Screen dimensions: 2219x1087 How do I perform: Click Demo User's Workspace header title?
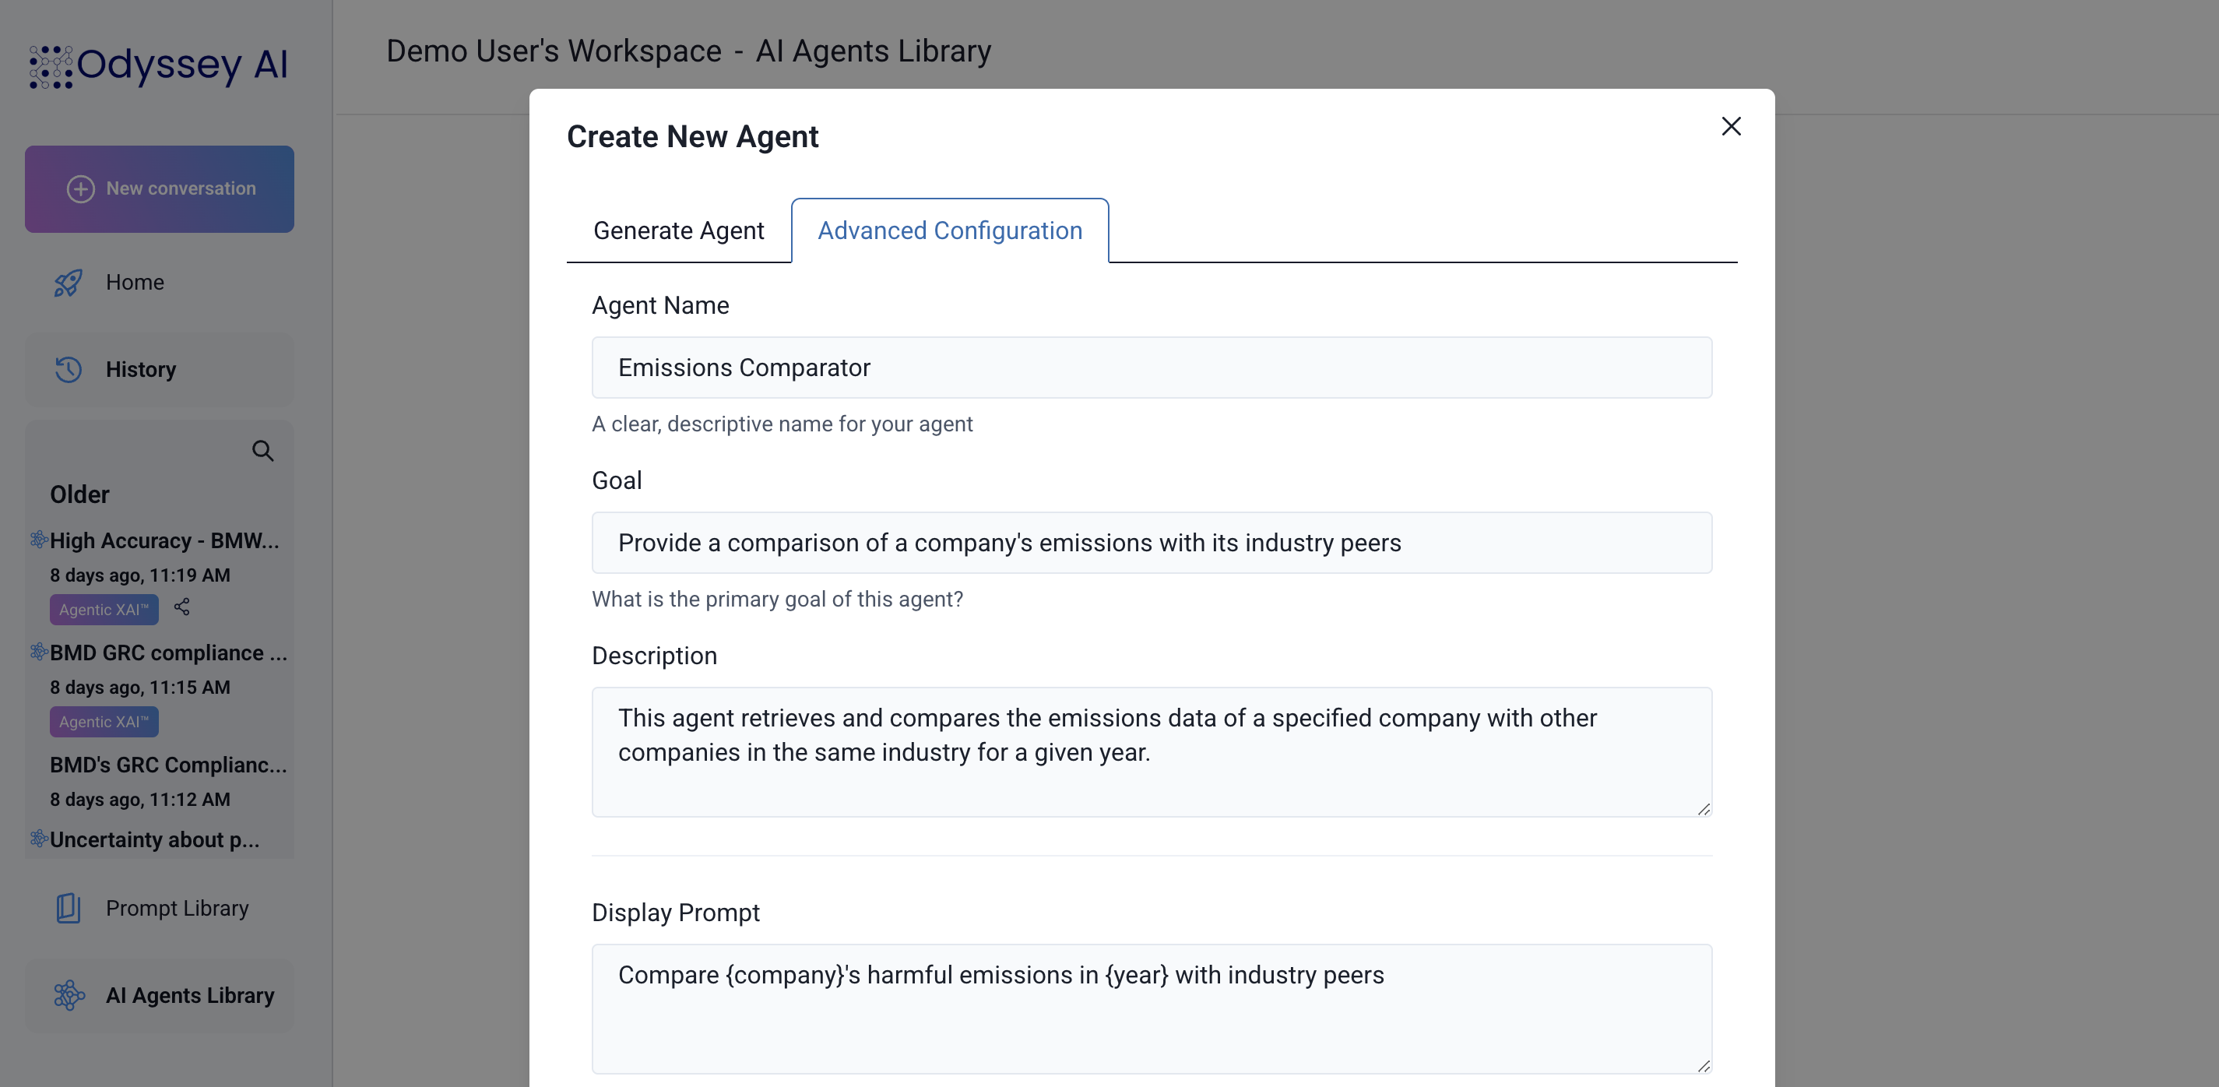(553, 51)
